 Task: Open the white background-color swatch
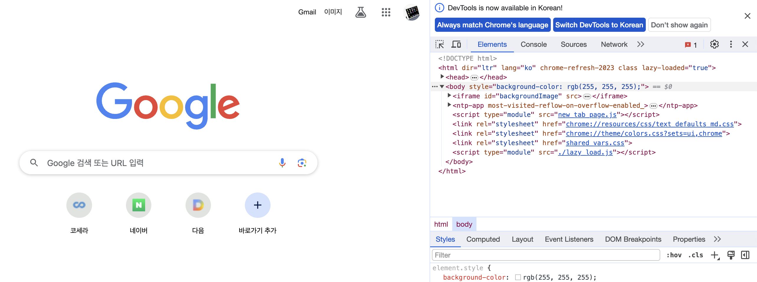[518, 277]
